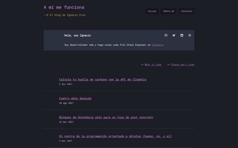Click the date 2 mar 2021
This screenshot has width=238, height=148.
tap(65, 141)
